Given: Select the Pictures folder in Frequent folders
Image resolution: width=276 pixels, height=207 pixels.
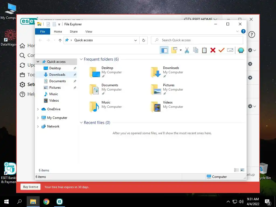Looking at the screenshot, I should point(167,89).
